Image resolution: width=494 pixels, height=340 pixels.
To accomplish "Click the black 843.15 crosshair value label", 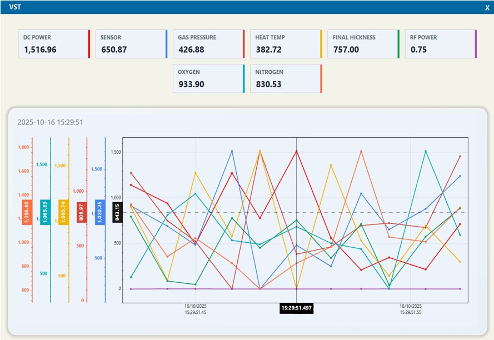I will [x=117, y=212].
